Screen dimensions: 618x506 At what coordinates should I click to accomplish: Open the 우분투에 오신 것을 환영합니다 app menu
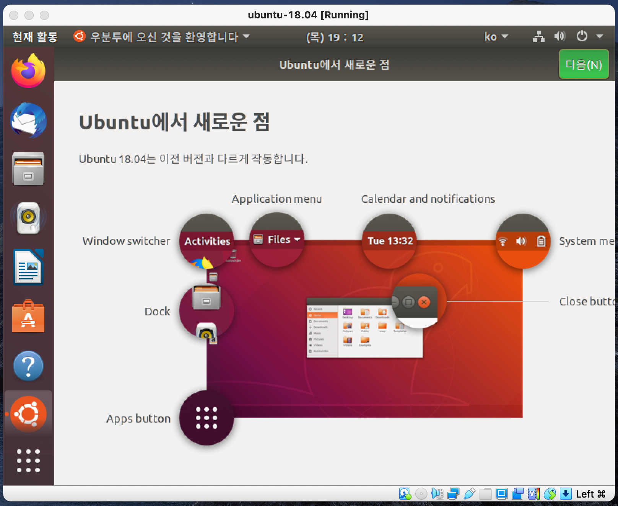tap(161, 37)
